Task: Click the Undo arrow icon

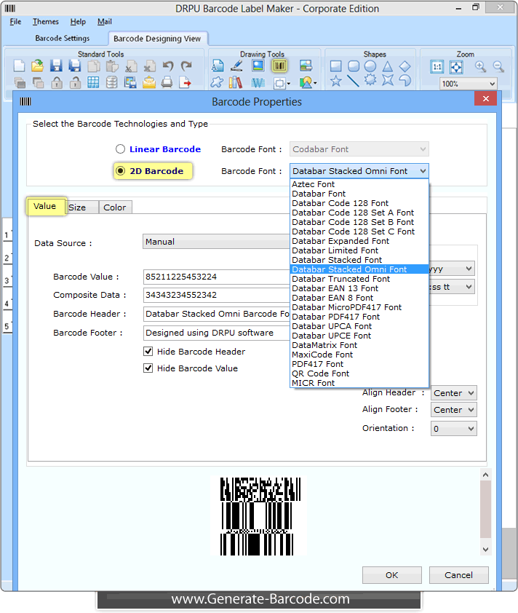Action: click(168, 66)
